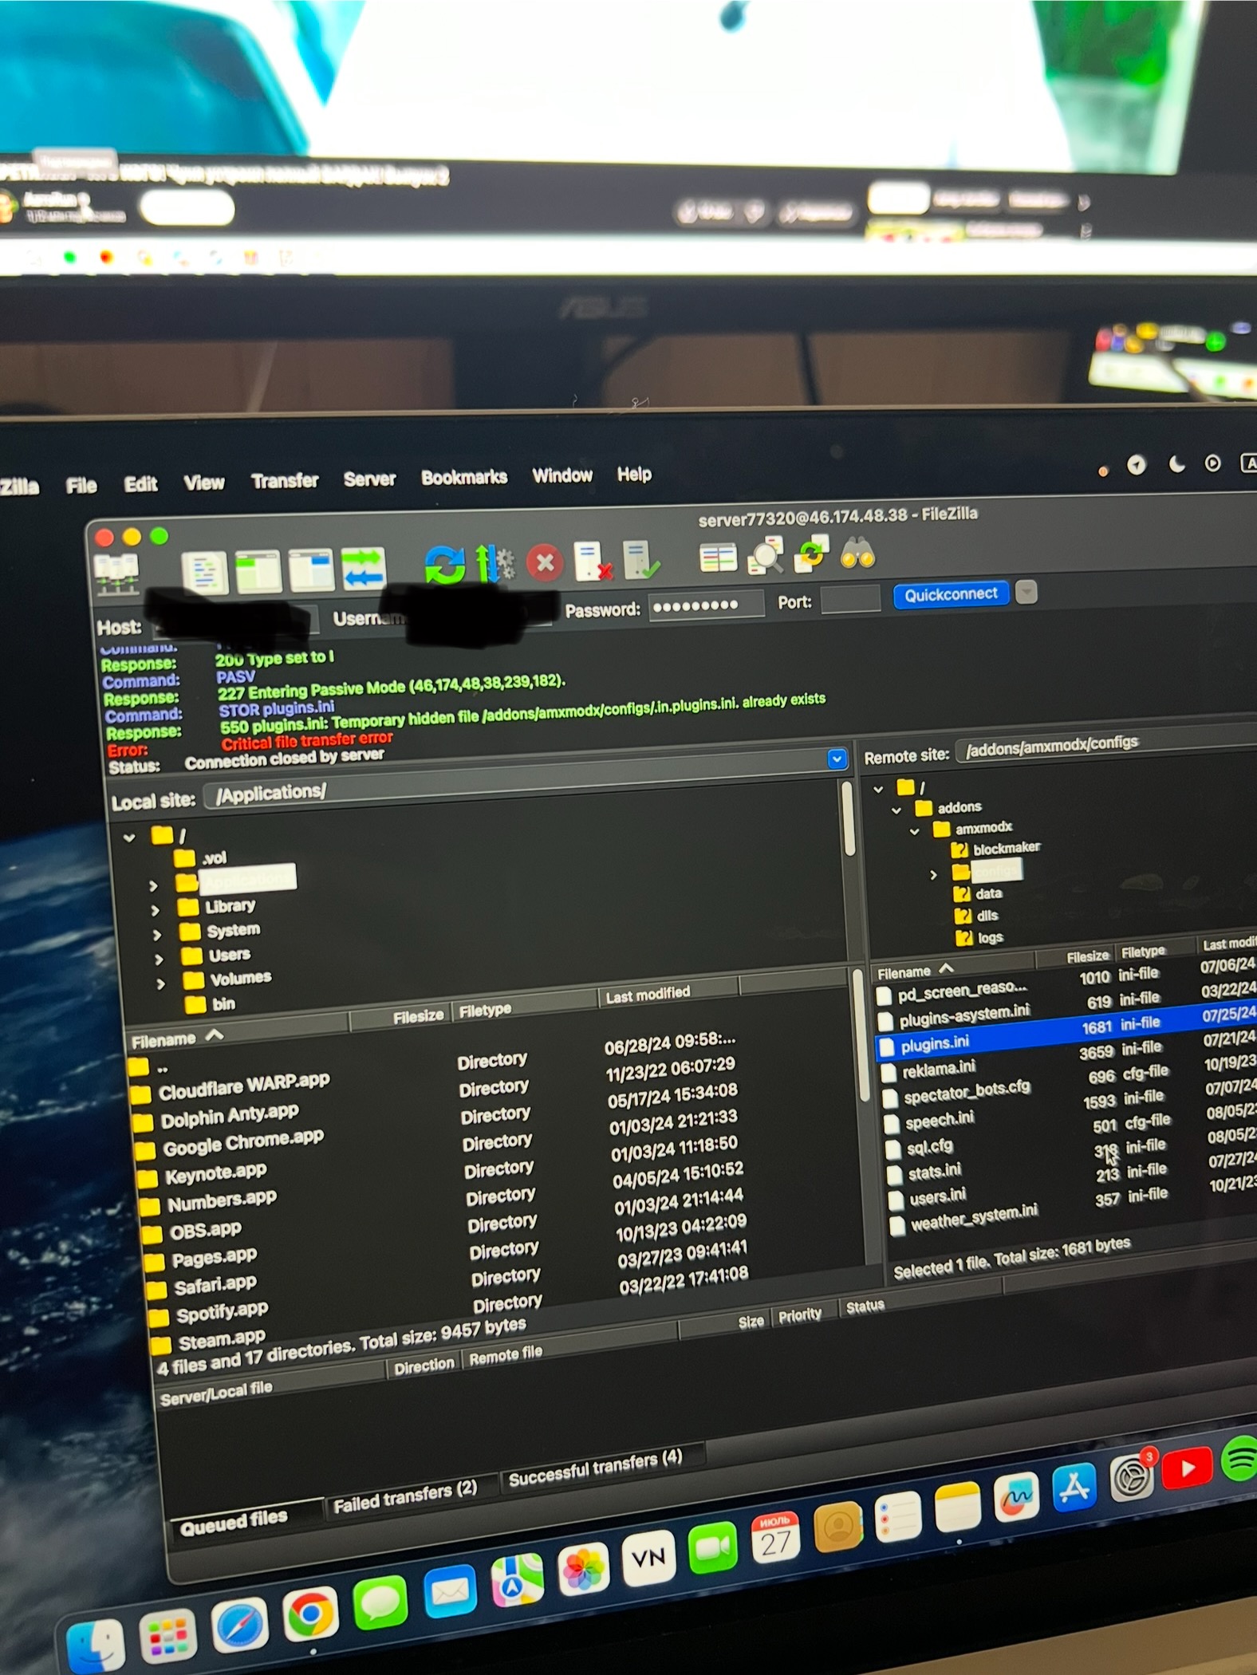1257x1675 pixels.
Task: Sort remote files by Filesize column
Action: click(x=1087, y=956)
